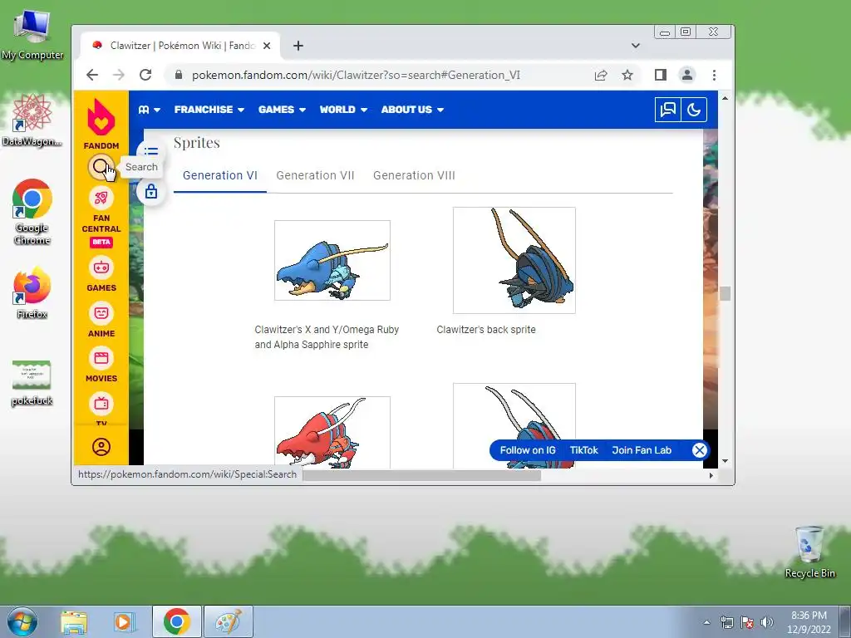This screenshot has height=638, width=851.
Task: Expand the FRANCHISE menu
Action: (209, 110)
